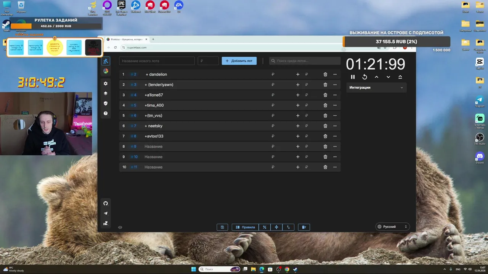Click the double-up arrow timer button

(400, 77)
